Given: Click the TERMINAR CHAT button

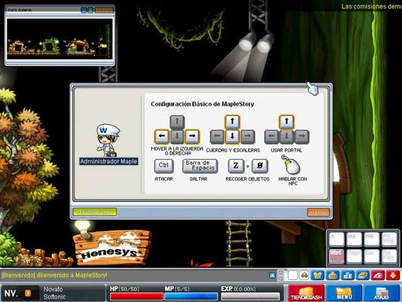Looking at the screenshot, I should (95, 212).
